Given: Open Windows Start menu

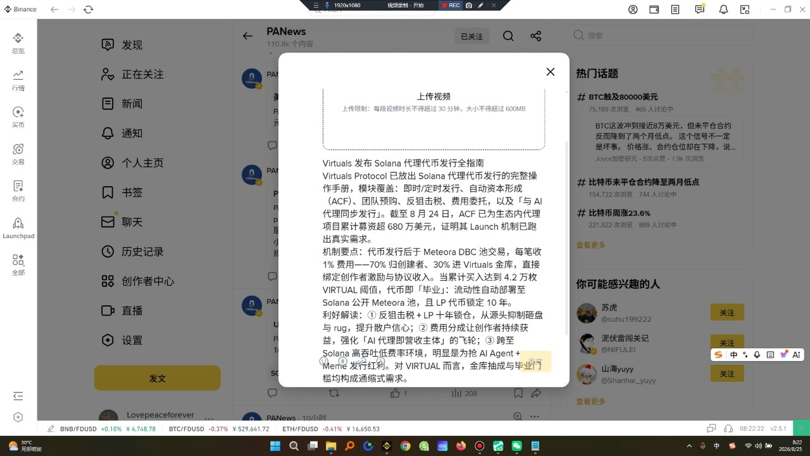Looking at the screenshot, I should pyautogui.click(x=275, y=446).
